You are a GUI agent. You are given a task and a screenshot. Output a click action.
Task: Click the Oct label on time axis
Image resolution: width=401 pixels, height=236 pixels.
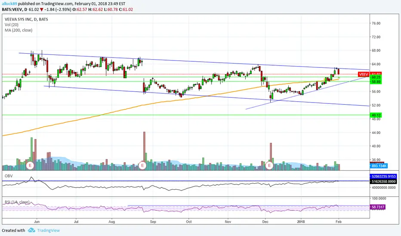point(189,221)
